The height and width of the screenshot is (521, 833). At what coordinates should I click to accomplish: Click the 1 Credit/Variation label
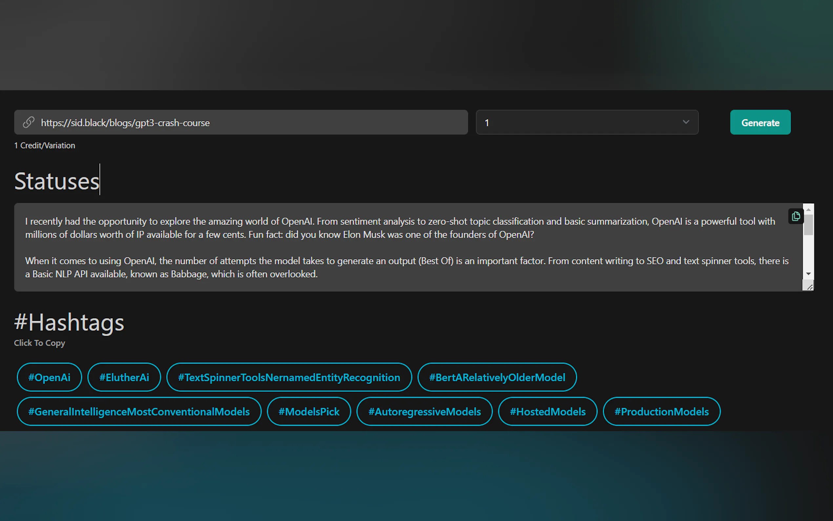click(x=44, y=145)
